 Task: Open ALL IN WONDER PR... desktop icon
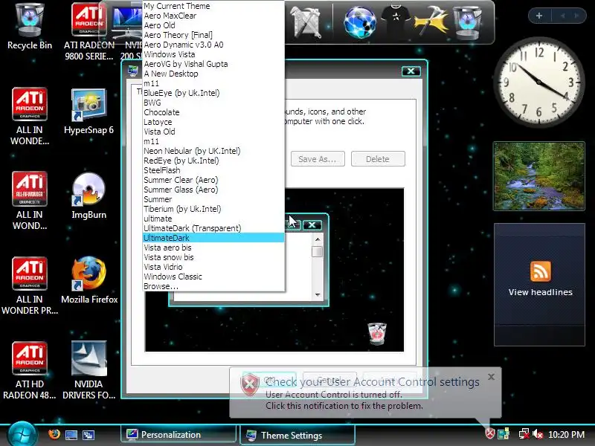(x=30, y=285)
